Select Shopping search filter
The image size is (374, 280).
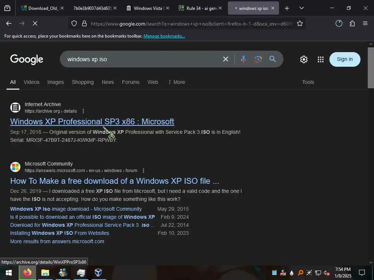[83, 82]
